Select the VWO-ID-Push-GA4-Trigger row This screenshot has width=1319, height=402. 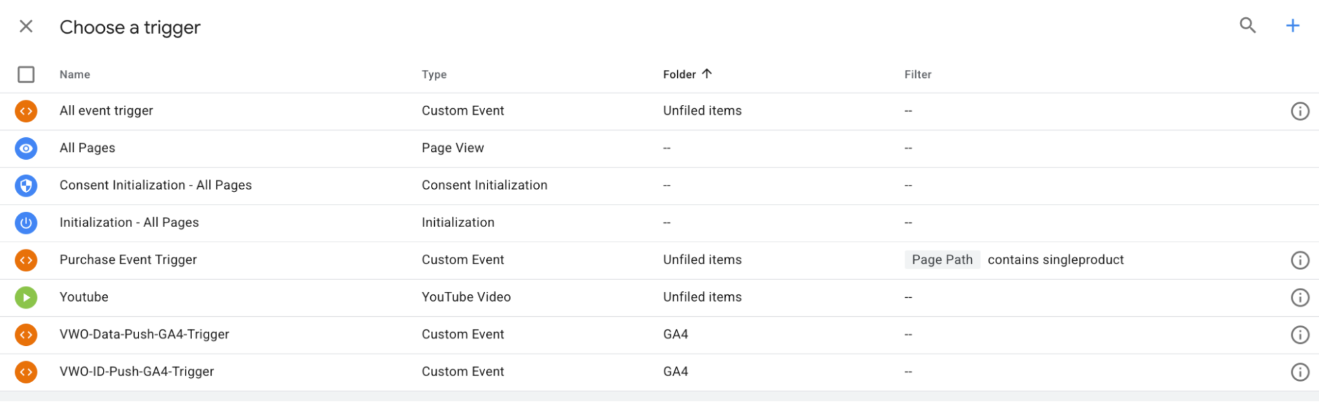click(x=137, y=372)
